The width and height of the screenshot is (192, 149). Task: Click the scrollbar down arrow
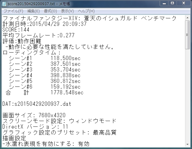(x=187, y=144)
